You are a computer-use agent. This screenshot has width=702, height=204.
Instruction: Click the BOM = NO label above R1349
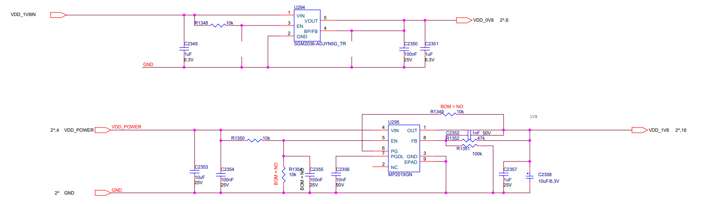coord(452,107)
